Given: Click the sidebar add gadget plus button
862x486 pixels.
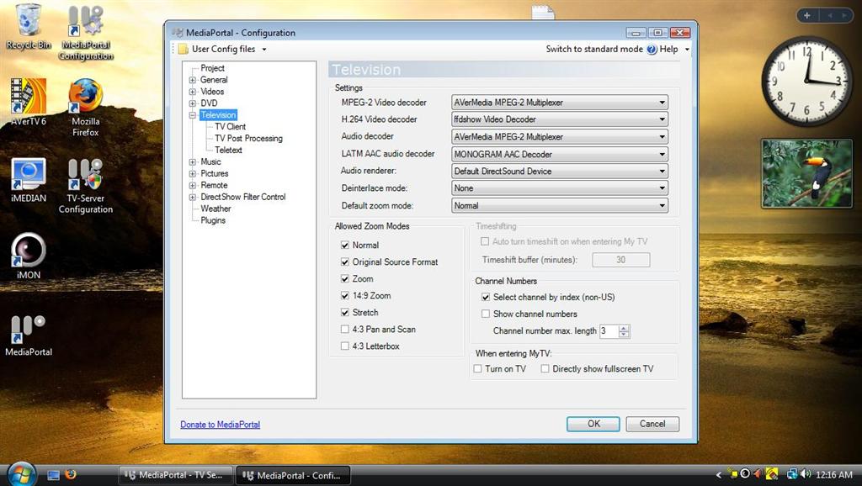Looking at the screenshot, I should point(807,15).
